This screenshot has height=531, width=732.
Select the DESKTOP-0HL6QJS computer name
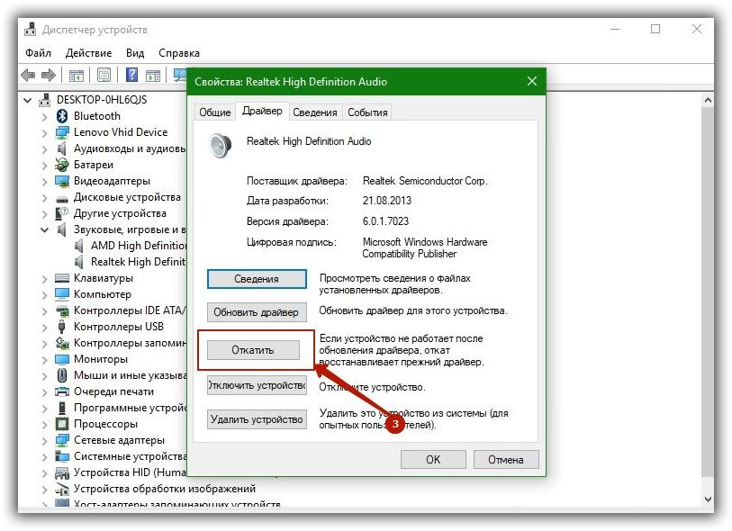pos(102,100)
